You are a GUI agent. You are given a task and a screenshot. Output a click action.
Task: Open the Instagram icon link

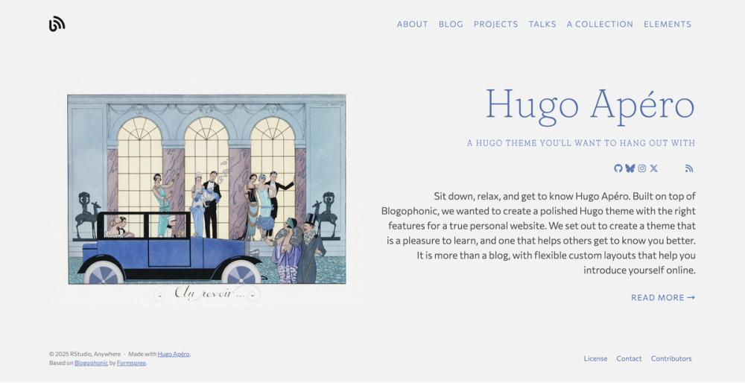point(642,168)
